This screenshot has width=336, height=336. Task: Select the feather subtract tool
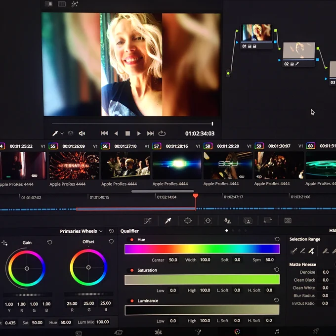[x=326, y=251]
